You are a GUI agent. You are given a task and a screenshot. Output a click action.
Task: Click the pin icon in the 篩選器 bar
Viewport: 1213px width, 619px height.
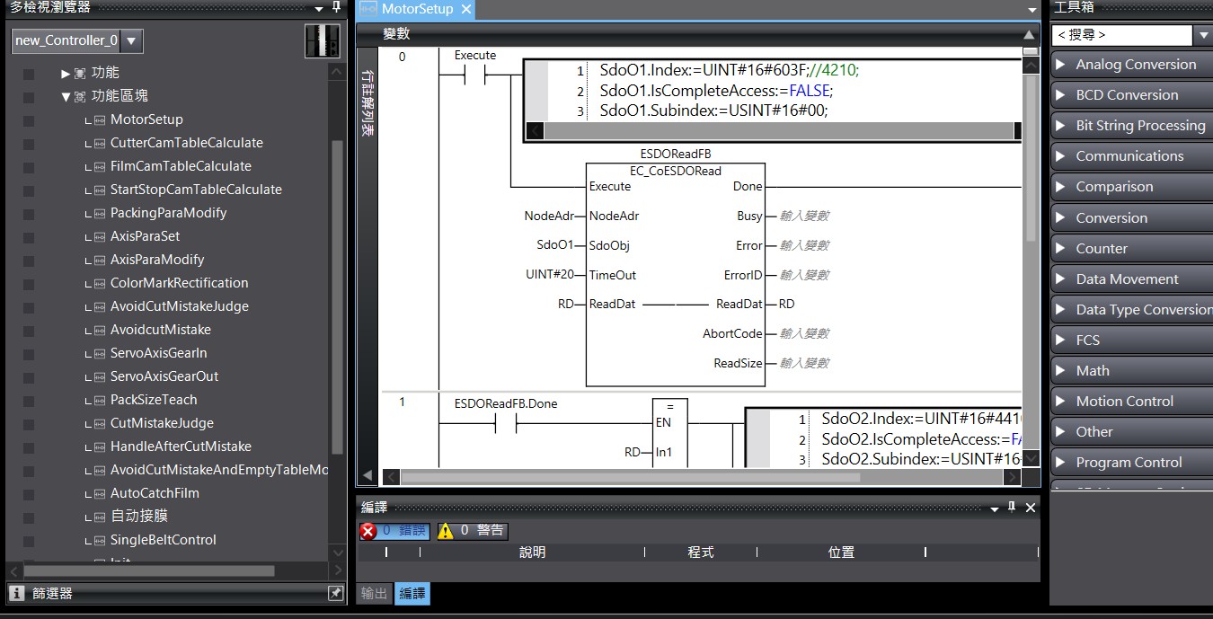[x=335, y=594]
